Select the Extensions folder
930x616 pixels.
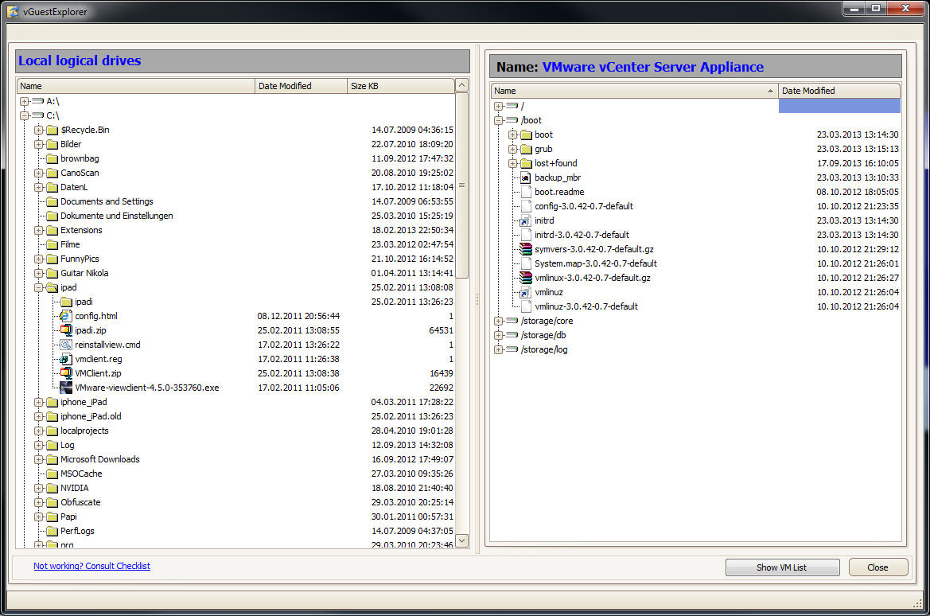pos(81,230)
